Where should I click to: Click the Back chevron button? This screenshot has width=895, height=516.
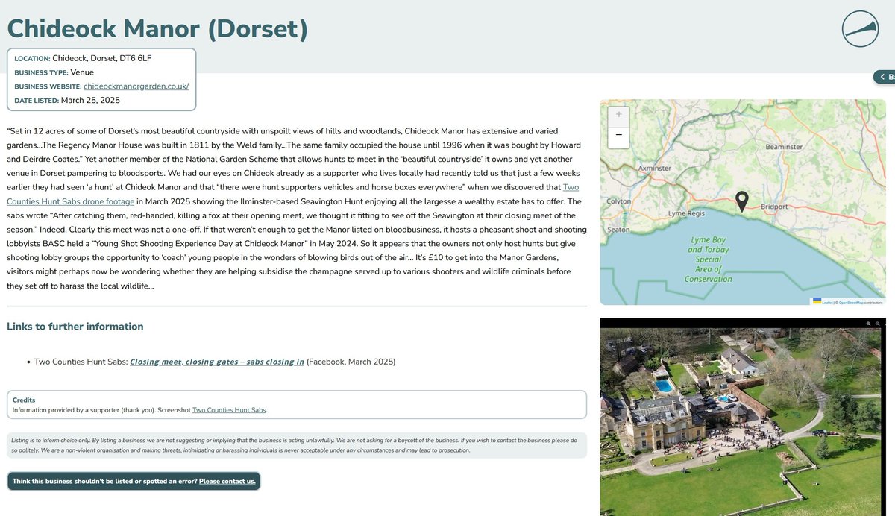[885, 77]
